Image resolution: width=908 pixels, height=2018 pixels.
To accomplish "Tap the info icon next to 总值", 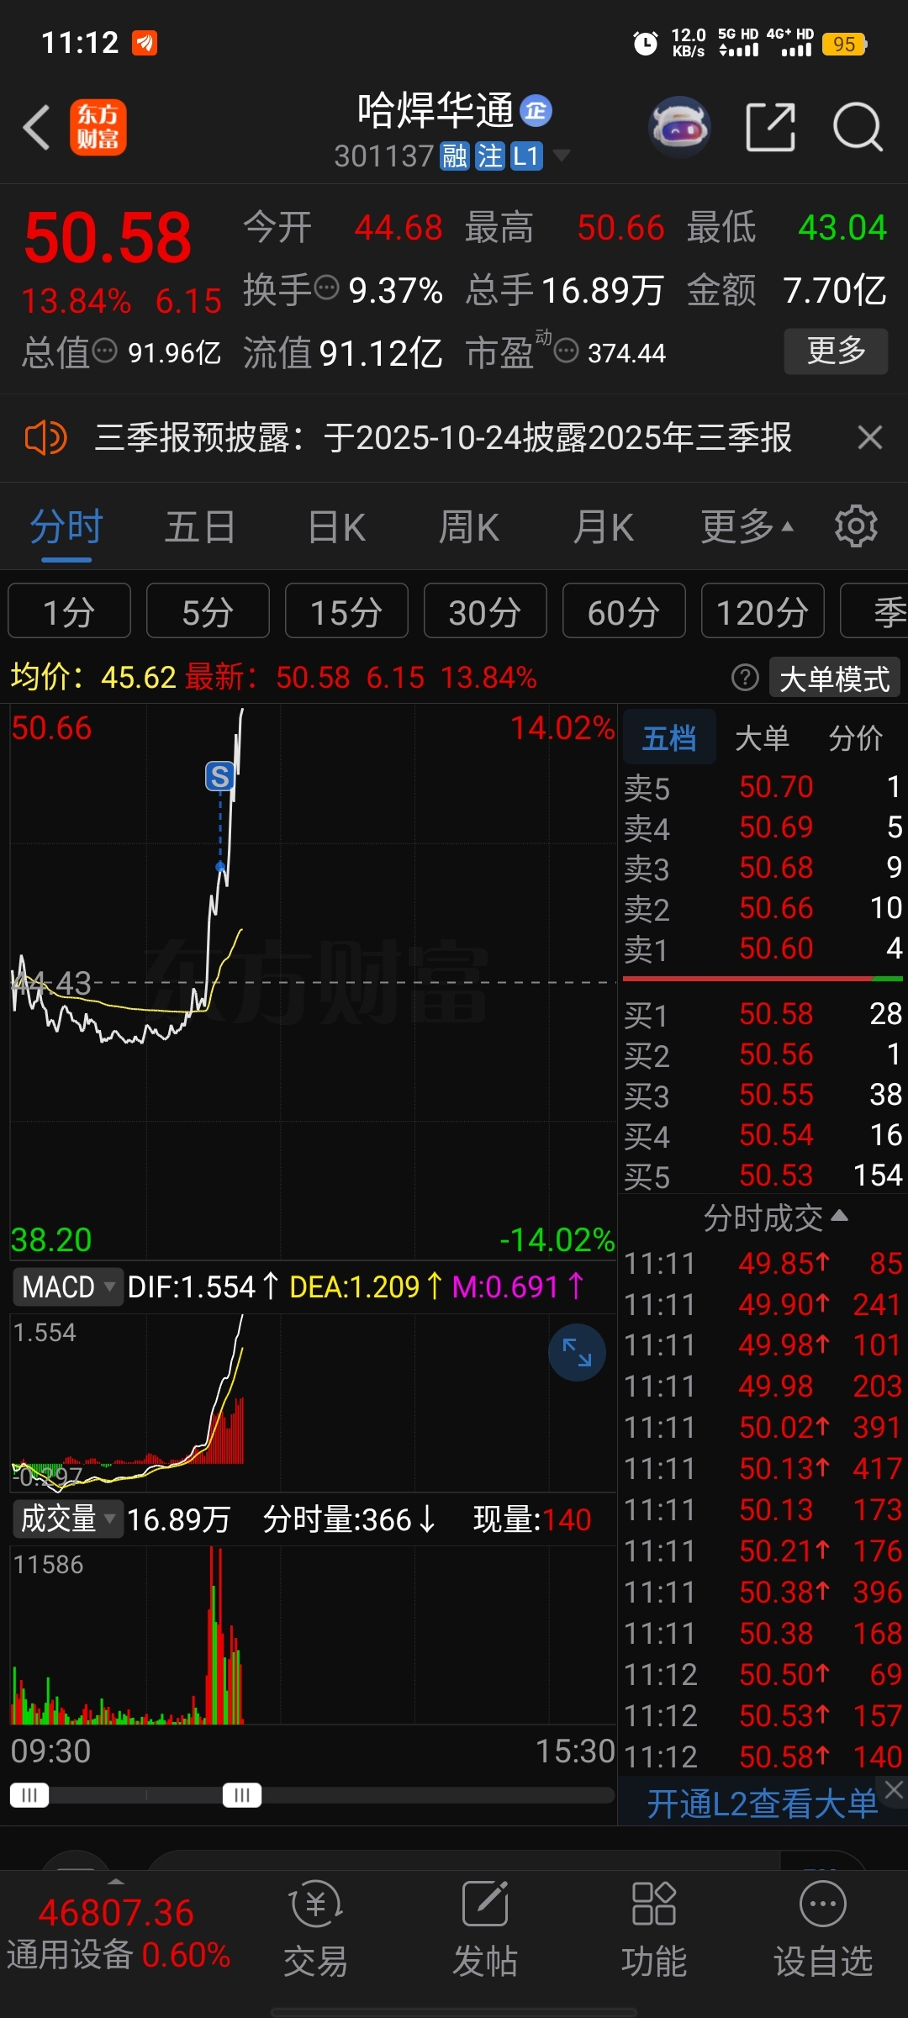I will pyautogui.click(x=104, y=351).
